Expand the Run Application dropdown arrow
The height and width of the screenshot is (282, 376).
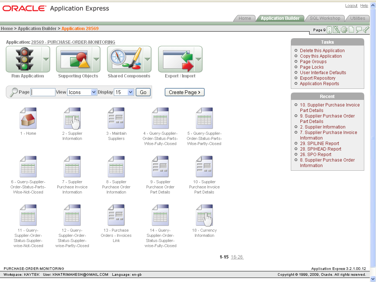pos(46,59)
